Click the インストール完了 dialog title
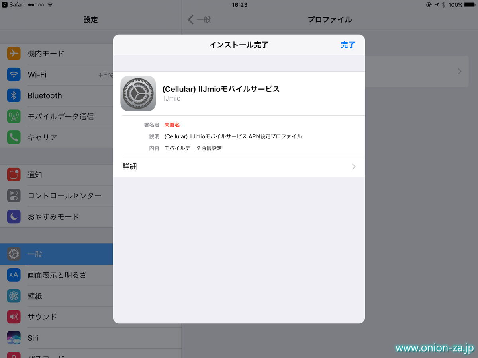 [x=239, y=45]
